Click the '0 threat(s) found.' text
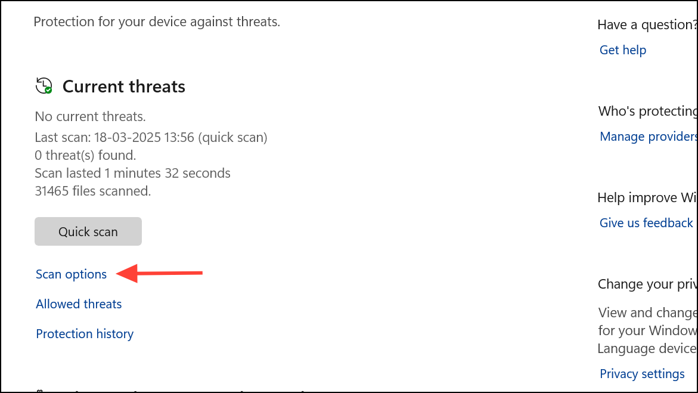698x393 pixels. pyautogui.click(x=85, y=156)
